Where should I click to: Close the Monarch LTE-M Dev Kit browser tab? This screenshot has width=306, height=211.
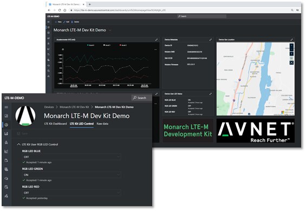pos(83,4)
